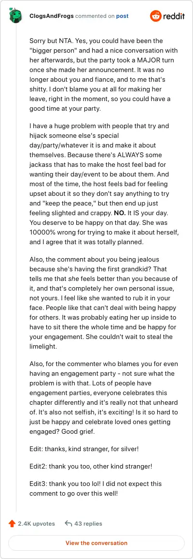Click the "Edit3: thank you too lol" text
Viewport: 193px width, 559px height.
(x=95, y=489)
